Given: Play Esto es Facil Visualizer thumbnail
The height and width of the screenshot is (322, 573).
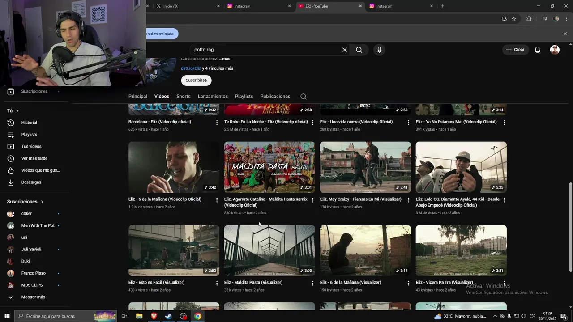Looking at the screenshot, I should tap(174, 250).
